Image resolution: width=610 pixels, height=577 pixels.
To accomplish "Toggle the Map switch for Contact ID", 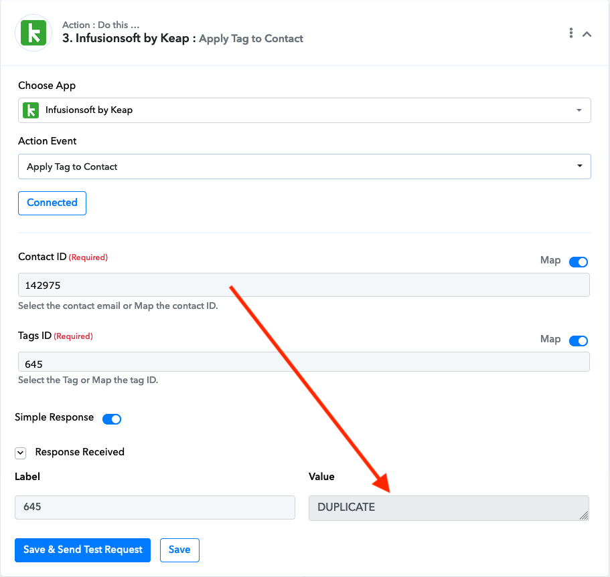I will coord(578,262).
